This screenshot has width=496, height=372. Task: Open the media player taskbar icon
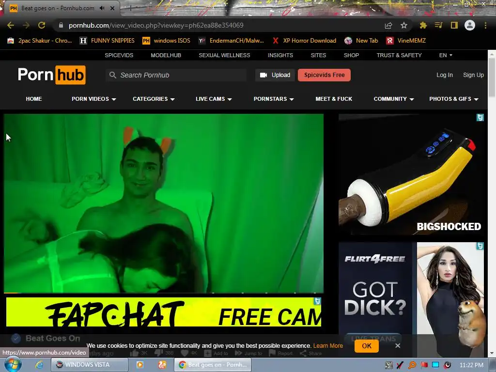point(139,365)
